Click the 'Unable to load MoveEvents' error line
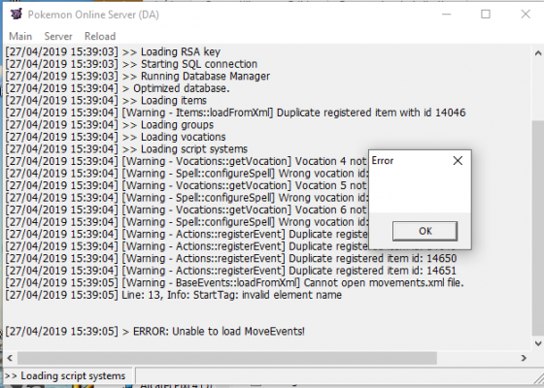The image size is (544, 388). point(154,331)
